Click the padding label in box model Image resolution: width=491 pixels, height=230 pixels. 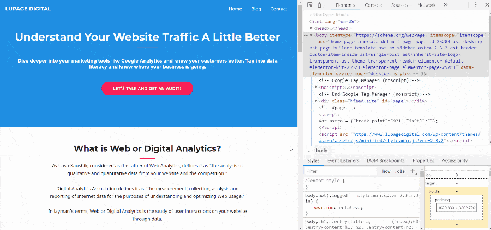coord(442,200)
